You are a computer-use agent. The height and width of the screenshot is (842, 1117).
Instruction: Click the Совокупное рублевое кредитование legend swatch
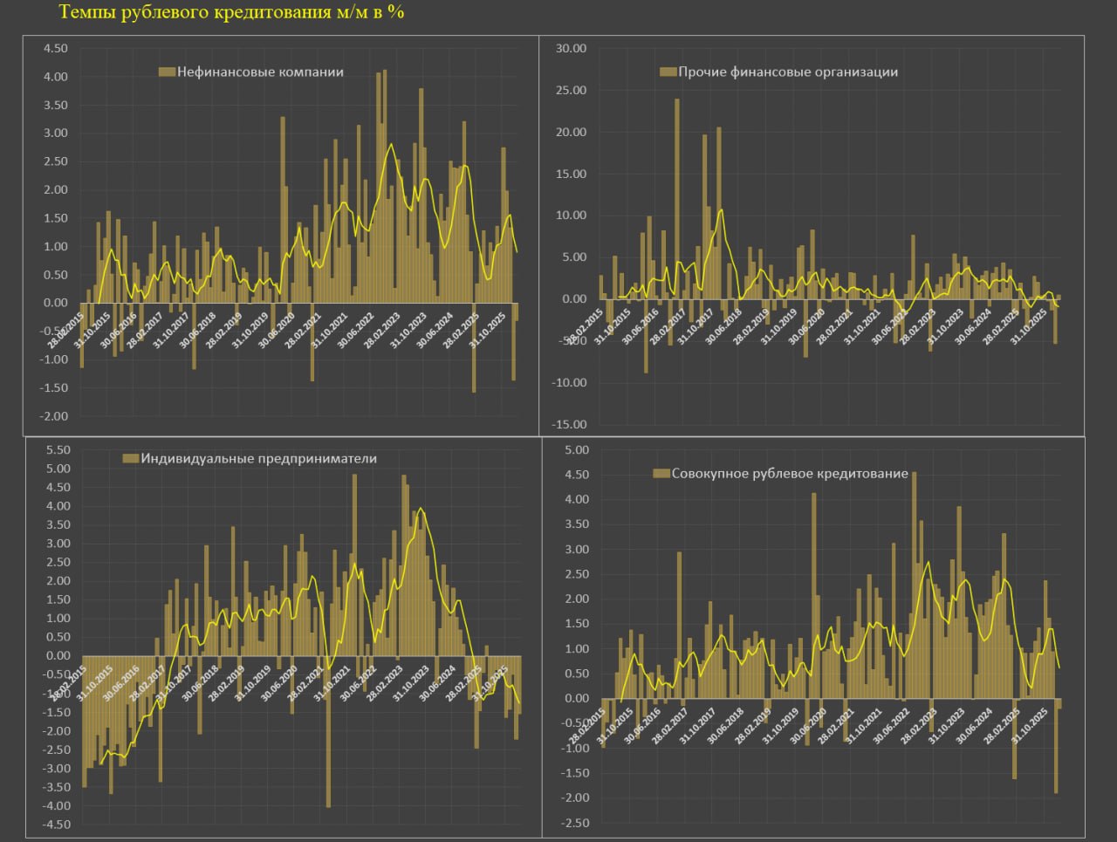661,474
